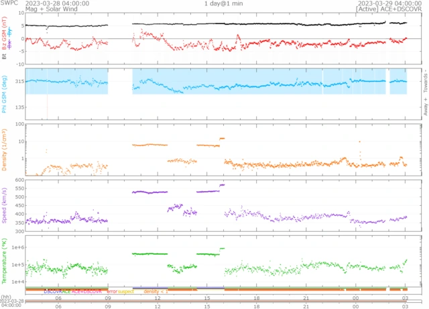
Task: Toggle the Bt series label
Action: tap(5, 56)
